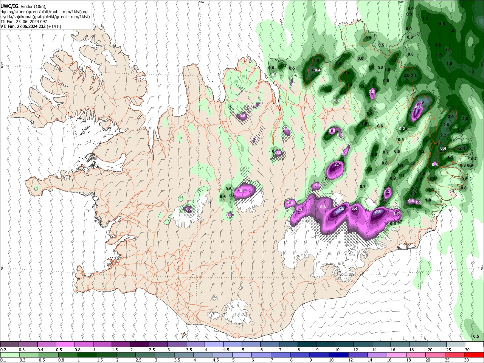Select the white 30+ swatch in upper legend row
This screenshot has width=484, height=363.
[x=473, y=344]
